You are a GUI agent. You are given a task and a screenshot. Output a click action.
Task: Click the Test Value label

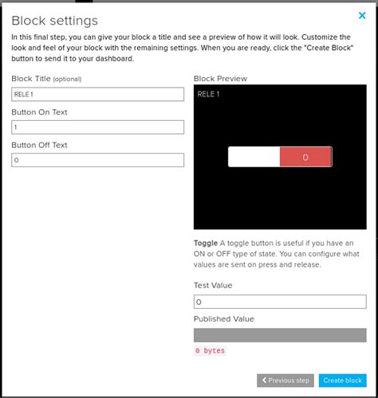pyautogui.click(x=213, y=285)
